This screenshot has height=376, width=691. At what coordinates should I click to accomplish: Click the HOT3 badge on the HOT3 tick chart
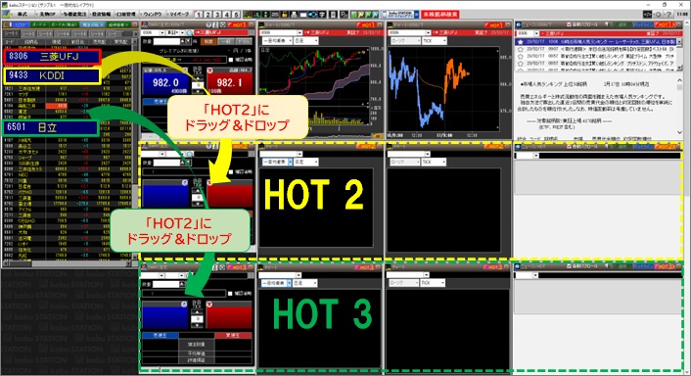492,267
